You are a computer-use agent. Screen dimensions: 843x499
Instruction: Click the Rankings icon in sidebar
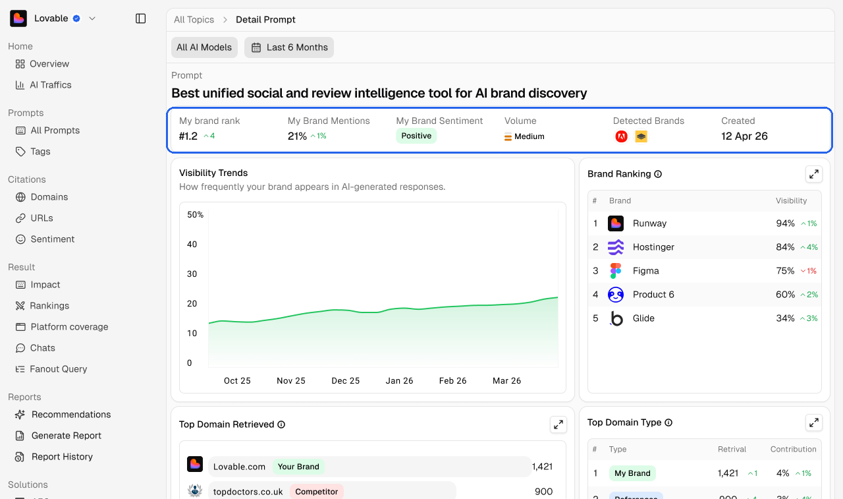coord(20,306)
